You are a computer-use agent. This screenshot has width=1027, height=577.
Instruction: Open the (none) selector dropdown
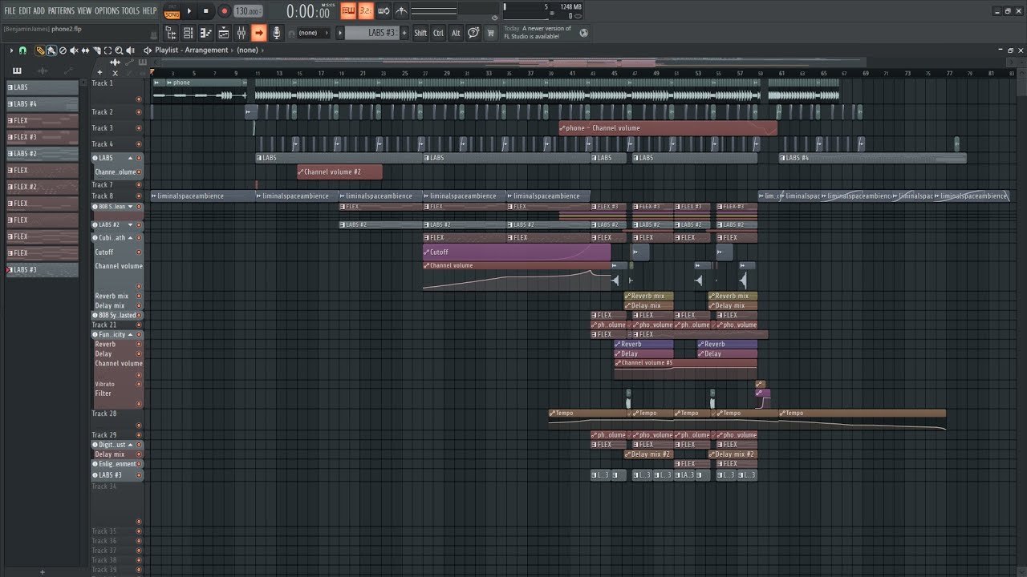tap(313, 33)
